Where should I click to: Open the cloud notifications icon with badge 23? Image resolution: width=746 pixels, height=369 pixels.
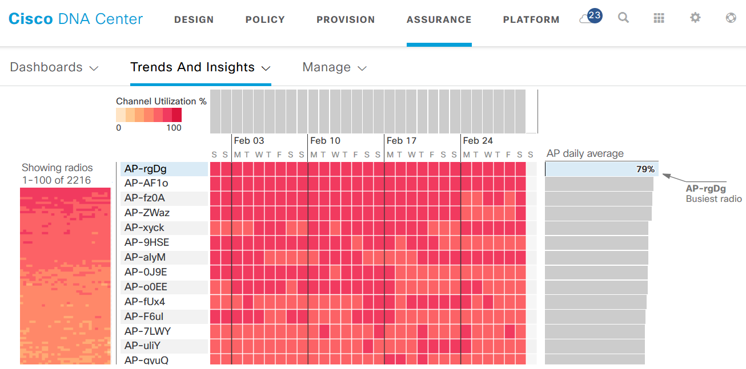tap(591, 17)
